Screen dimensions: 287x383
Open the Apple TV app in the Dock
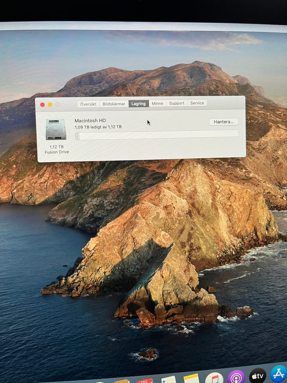tap(257, 376)
